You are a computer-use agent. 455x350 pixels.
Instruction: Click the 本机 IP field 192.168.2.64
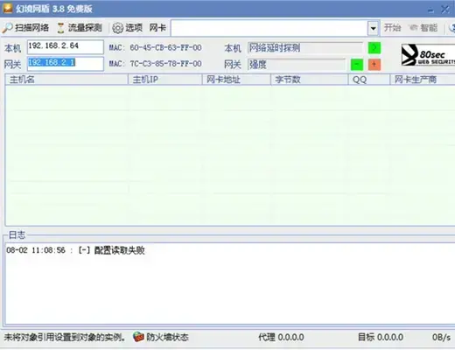point(66,47)
